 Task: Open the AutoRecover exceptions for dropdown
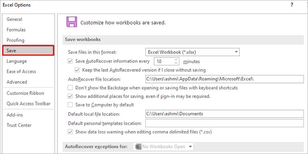(x=163, y=147)
